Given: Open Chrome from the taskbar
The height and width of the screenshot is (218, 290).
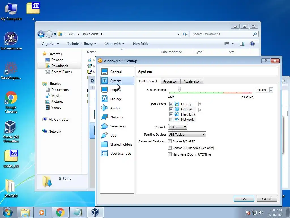Looking at the screenshot, I should click(x=60, y=212).
